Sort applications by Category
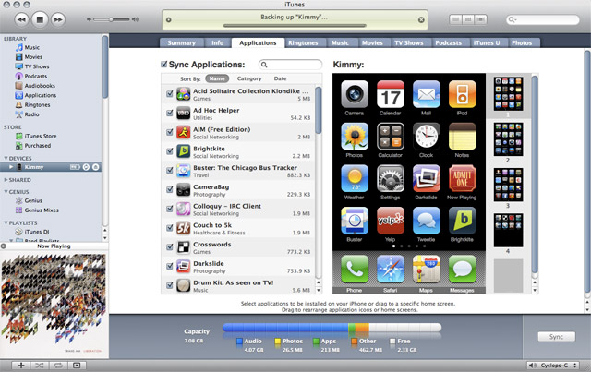Screen dimensions: 591x372 [x=249, y=78]
